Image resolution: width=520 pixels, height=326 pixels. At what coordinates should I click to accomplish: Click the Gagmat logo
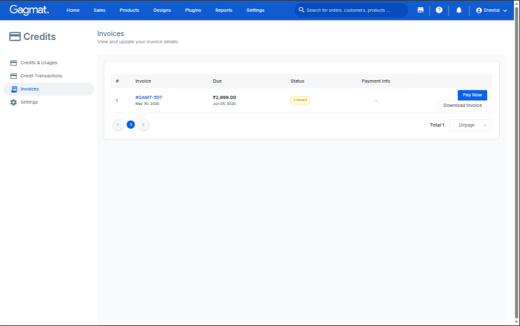coord(30,10)
